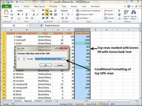The image size is (142, 106).
Task: Open Find & Select binoculars tool
Action: 133,15
